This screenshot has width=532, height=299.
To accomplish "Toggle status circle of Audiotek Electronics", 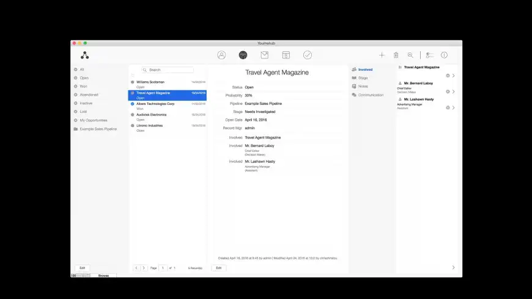I will pyautogui.click(x=132, y=115).
